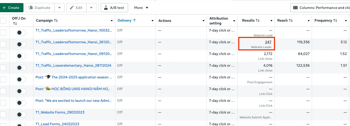Expand the Edit options dropdown arrow
The image size is (350, 126).
pos(91,8)
